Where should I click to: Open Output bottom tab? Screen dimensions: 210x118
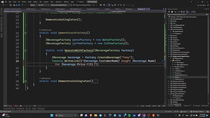[x=34, y=108]
